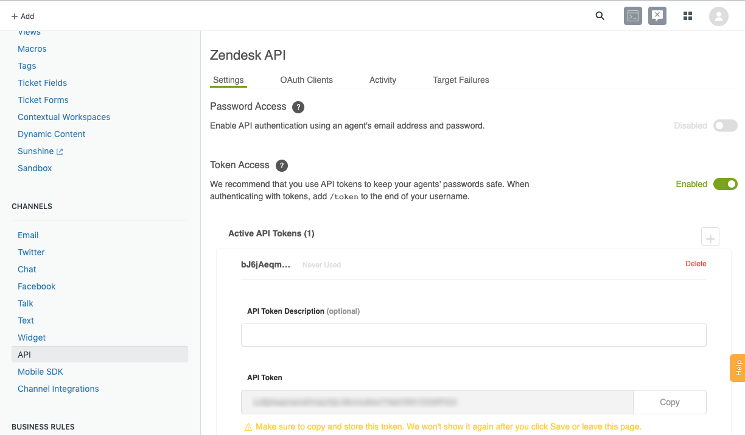This screenshot has width=745, height=435.
Task: Go to Macros in sidebar
Action: 32,49
